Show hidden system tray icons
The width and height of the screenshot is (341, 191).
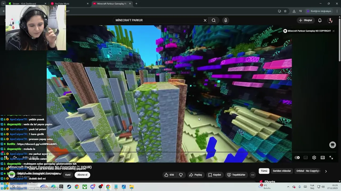click(288, 187)
